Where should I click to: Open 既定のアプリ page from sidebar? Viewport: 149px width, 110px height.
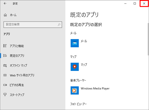[x=17, y=56]
